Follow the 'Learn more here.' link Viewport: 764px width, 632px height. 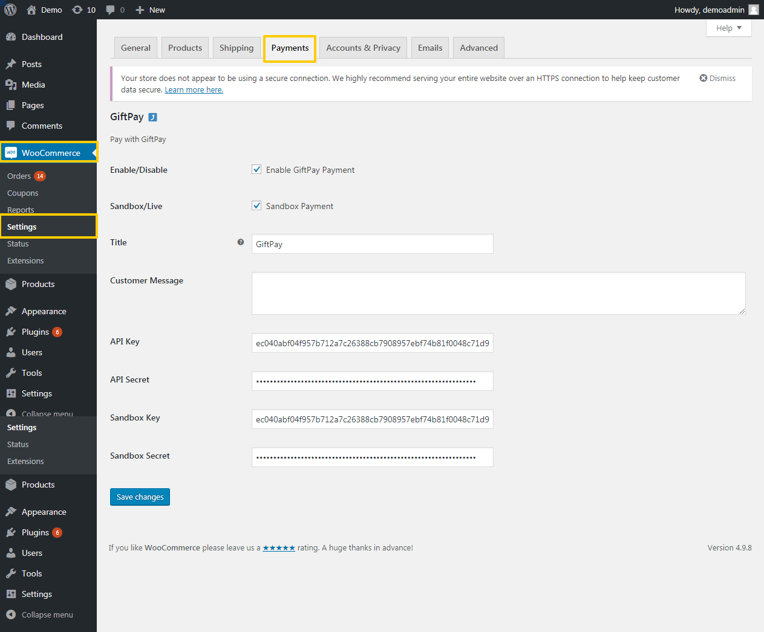pyautogui.click(x=194, y=89)
